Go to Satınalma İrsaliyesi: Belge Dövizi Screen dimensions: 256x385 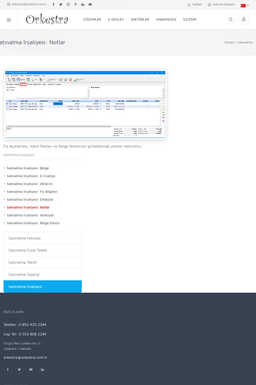click(x=33, y=223)
